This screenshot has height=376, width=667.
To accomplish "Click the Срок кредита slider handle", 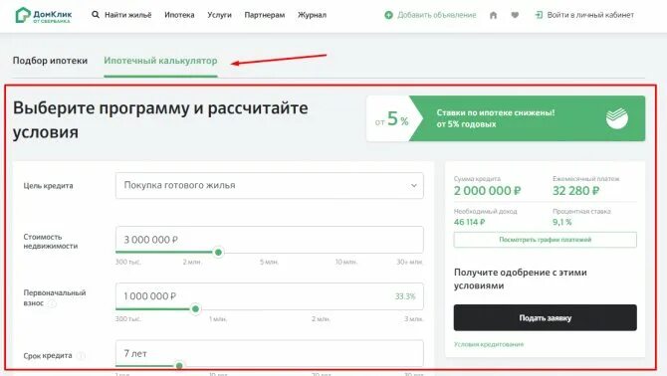I will coord(179,365).
